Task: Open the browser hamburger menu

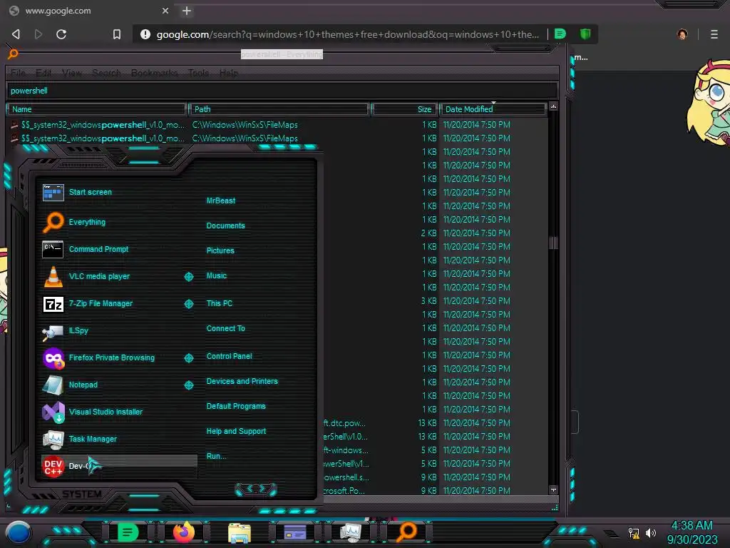Action: (714, 34)
